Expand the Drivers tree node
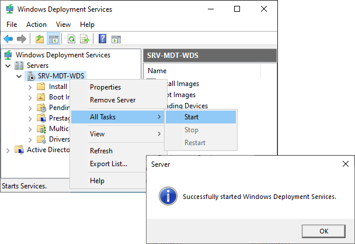The width and height of the screenshot is (355, 244). (x=30, y=140)
